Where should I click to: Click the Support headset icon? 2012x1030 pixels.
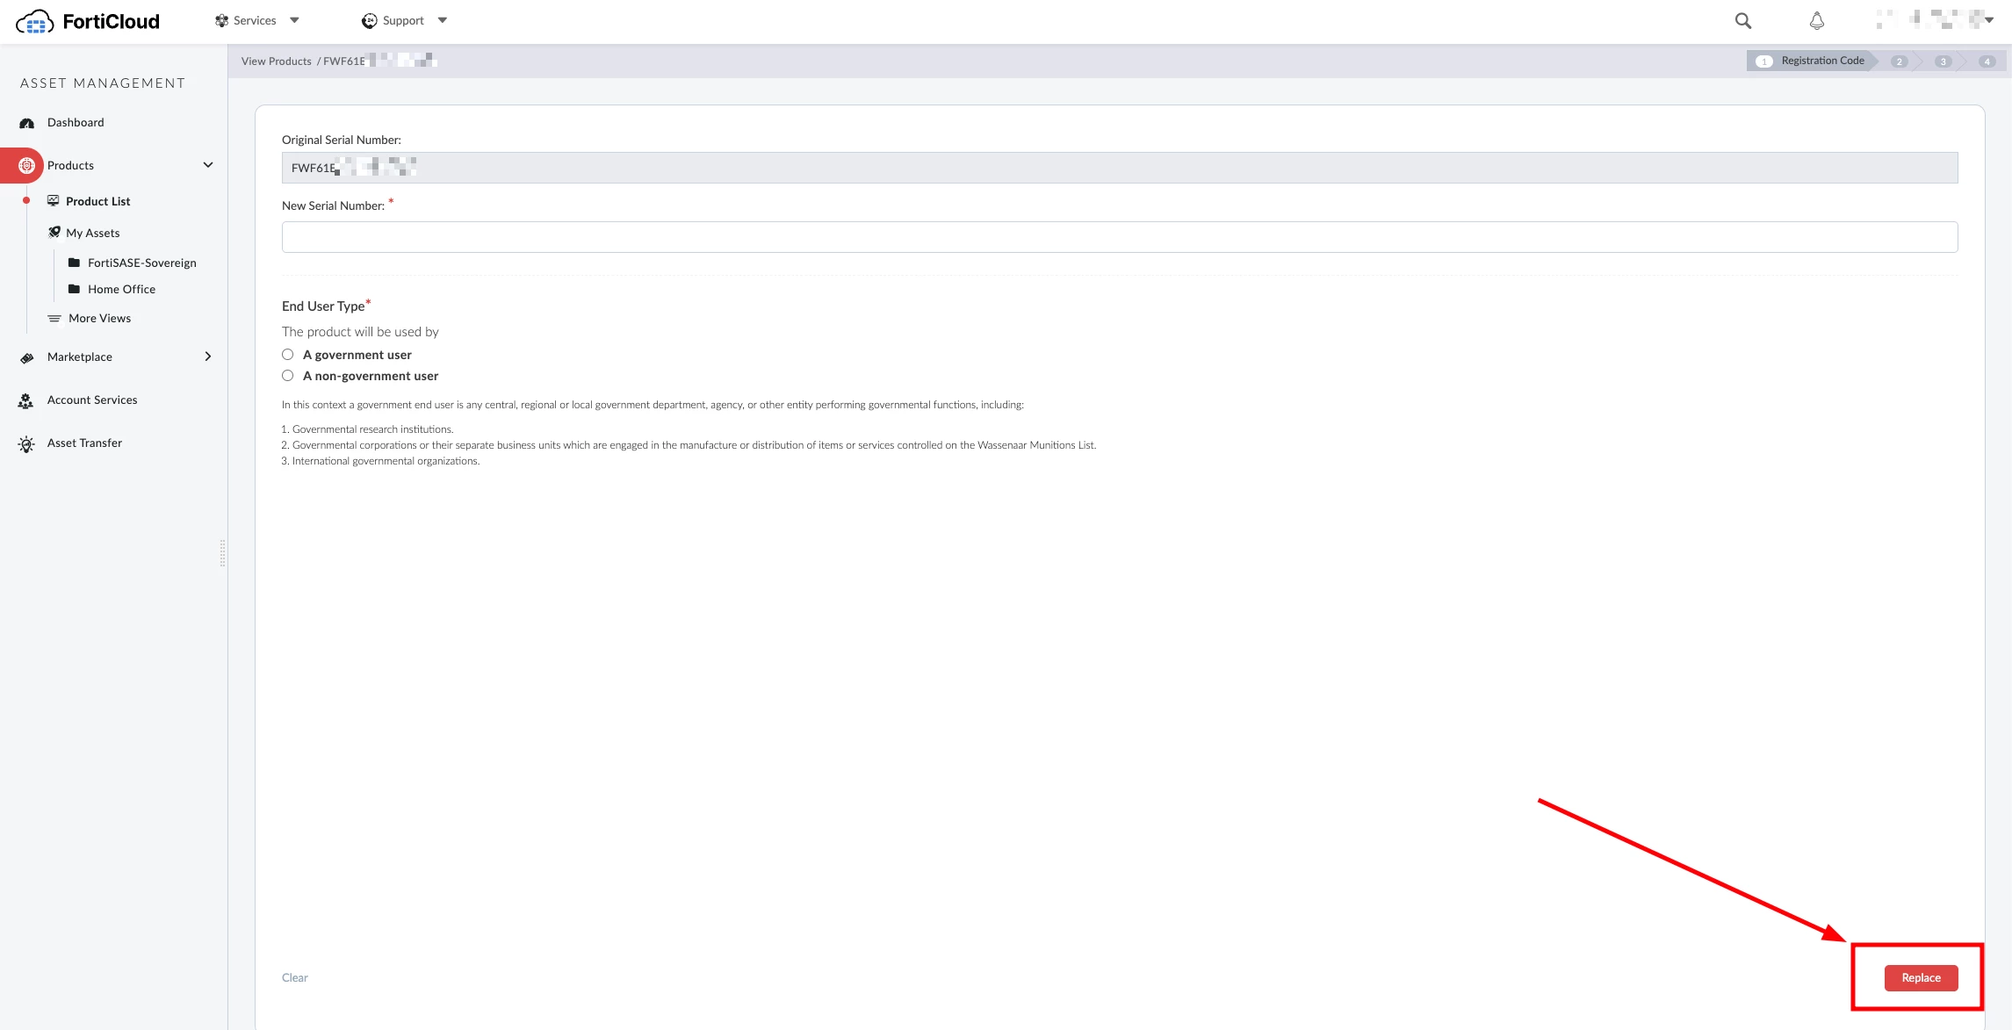pyautogui.click(x=370, y=20)
